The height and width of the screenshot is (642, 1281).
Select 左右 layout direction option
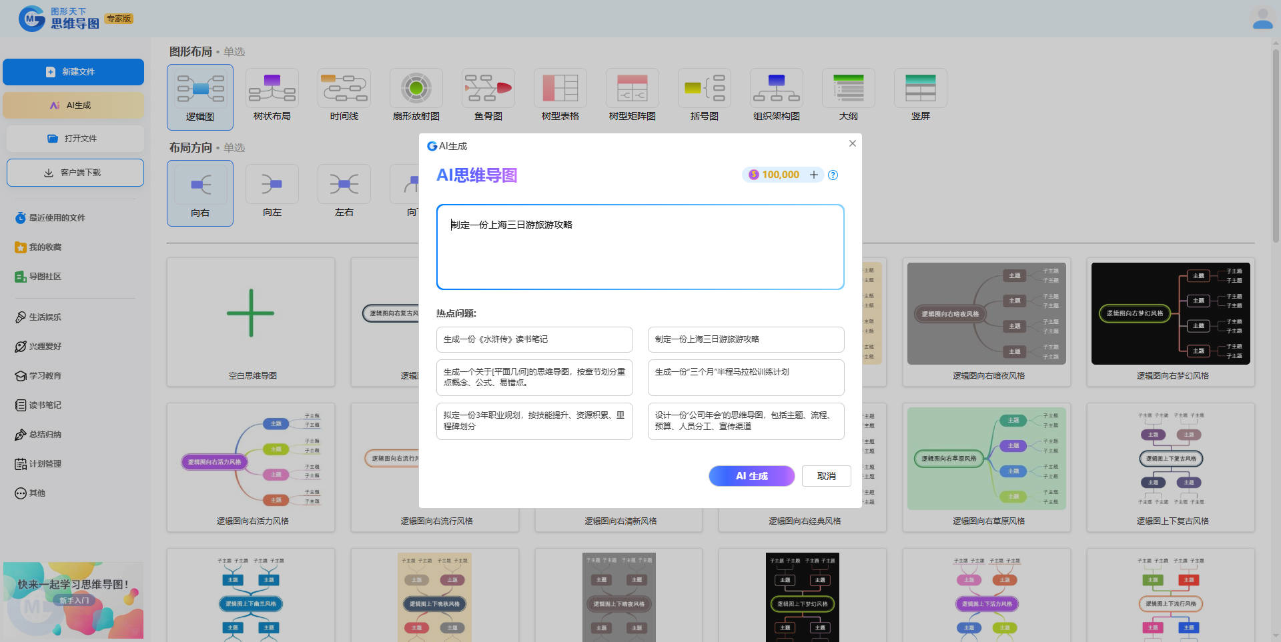click(344, 185)
